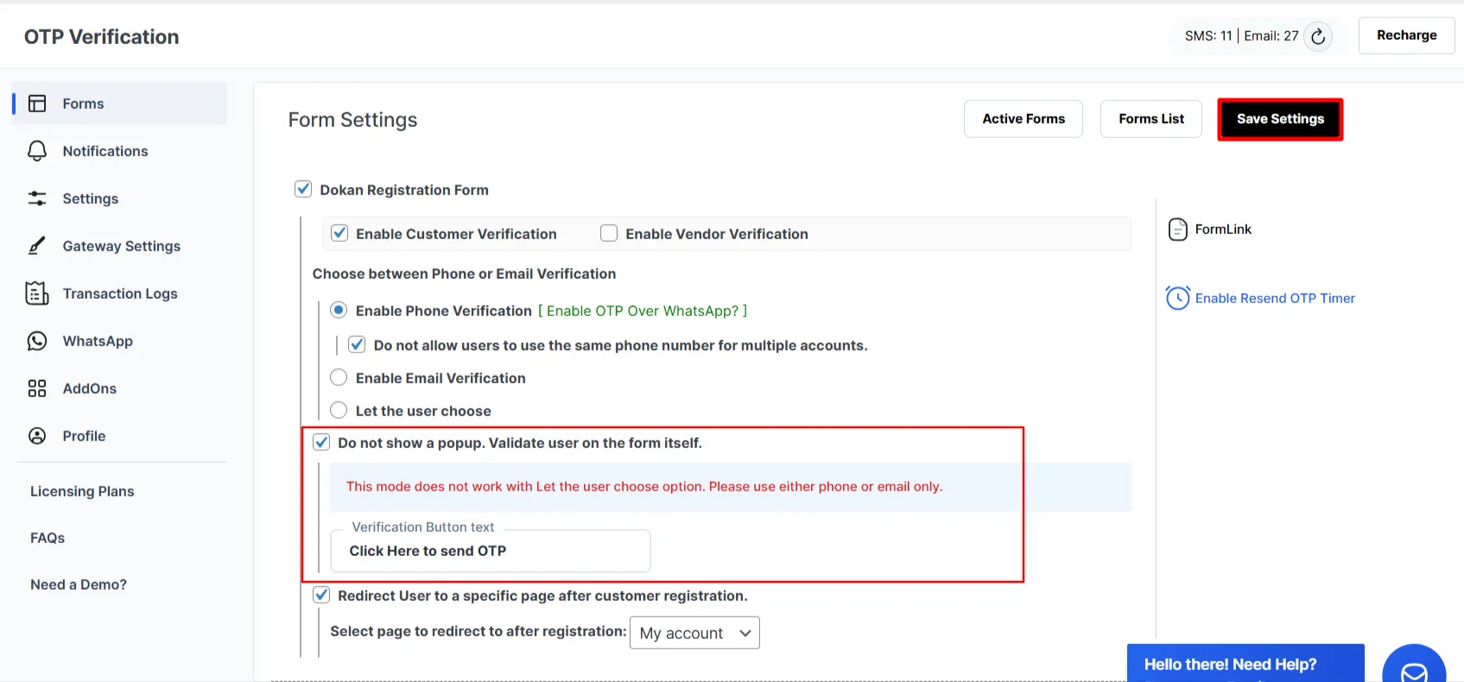The image size is (1464, 682).
Task: Click the red Let the user choose warning
Action: pyautogui.click(x=644, y=486)
